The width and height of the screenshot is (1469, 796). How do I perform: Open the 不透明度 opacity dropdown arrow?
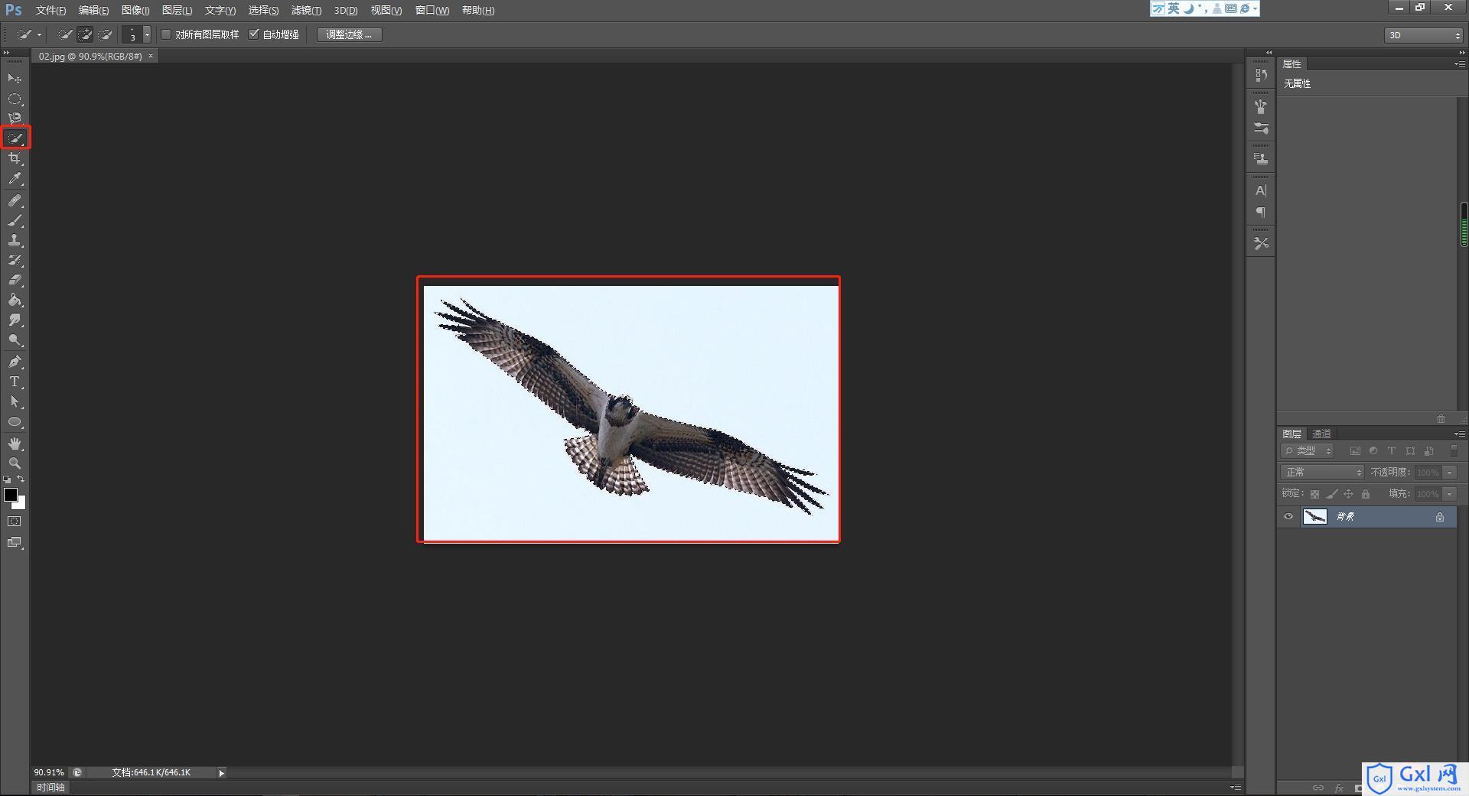click(x=1450, y=473)
